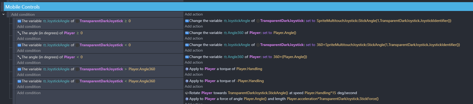473x104 pixels.
Task: Select the Mobile Controls group title
Action: [22, 7]
